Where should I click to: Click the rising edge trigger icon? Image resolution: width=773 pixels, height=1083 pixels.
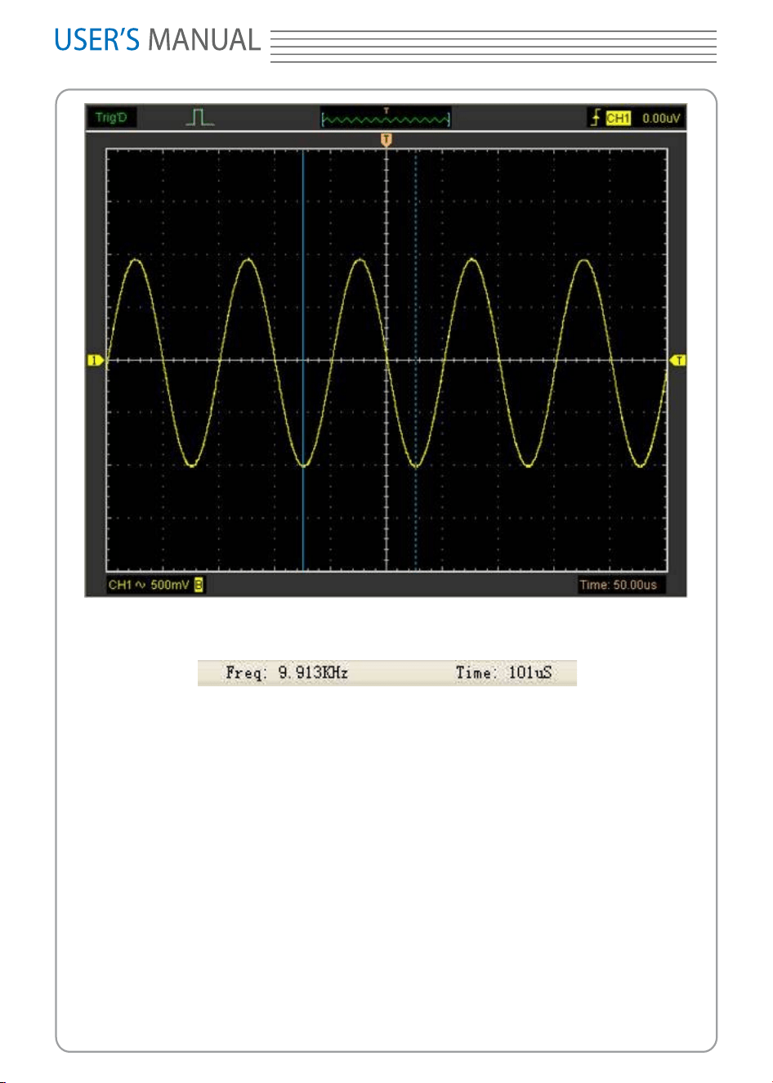(x=596, y=118)
